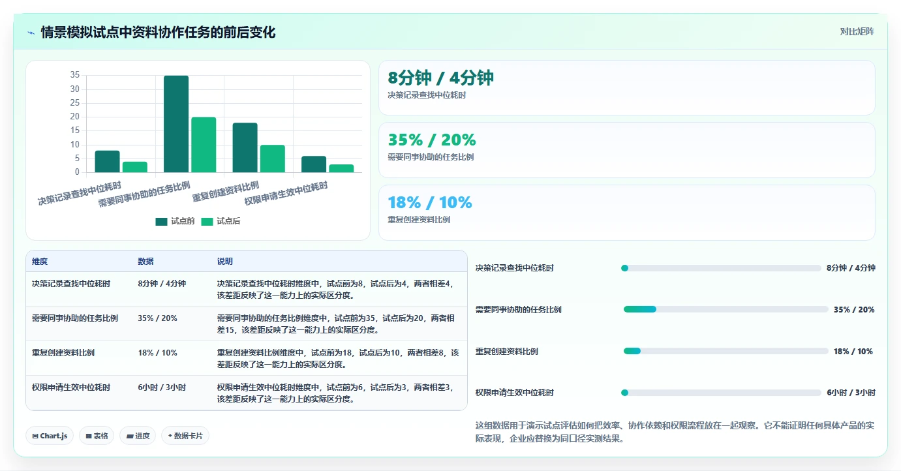
Task: Click the 对比矩阵 tag in the header
Action: [857, 31]
